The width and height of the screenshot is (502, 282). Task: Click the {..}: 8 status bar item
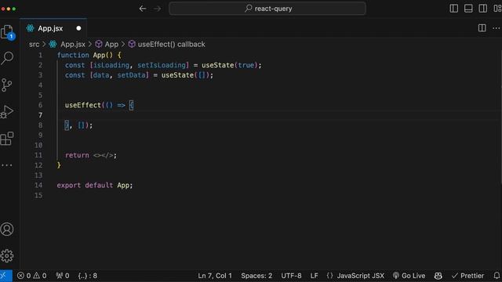click(x=87, y=276)
